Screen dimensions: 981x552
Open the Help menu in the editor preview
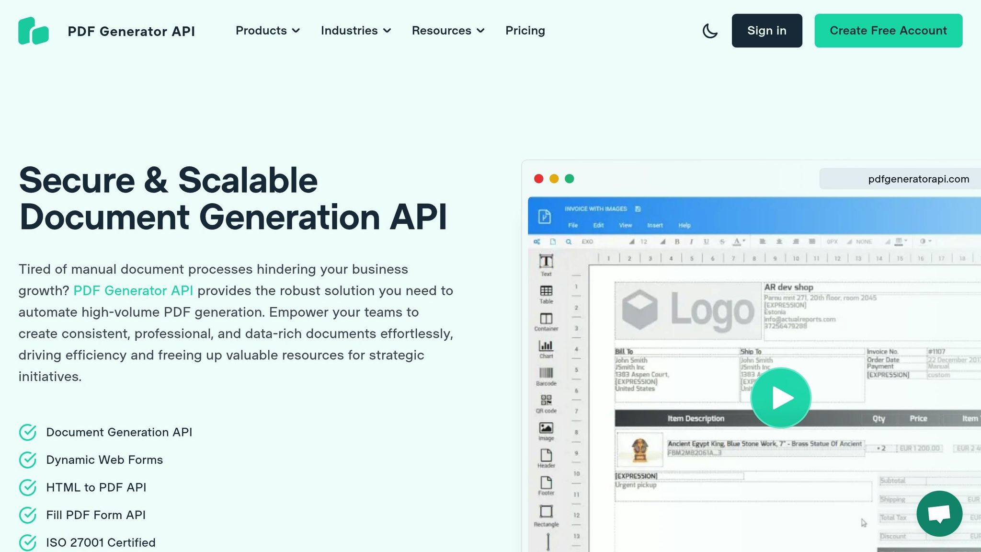[x=684, y=225]
